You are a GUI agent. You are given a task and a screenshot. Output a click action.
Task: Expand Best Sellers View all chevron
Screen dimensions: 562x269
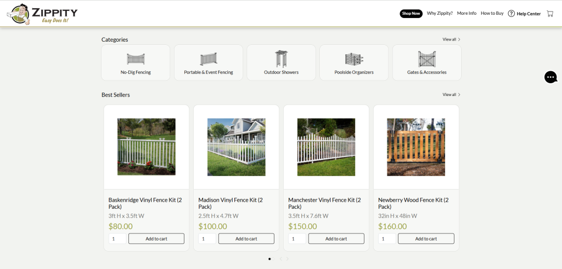[459, 95]
